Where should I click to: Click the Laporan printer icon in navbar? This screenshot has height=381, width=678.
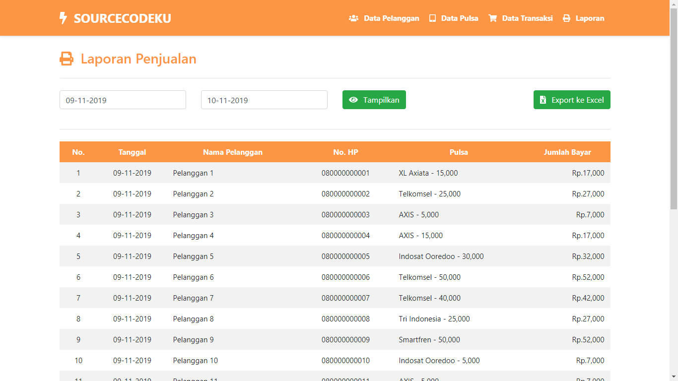pyautogui.click(x=566, y=18)
